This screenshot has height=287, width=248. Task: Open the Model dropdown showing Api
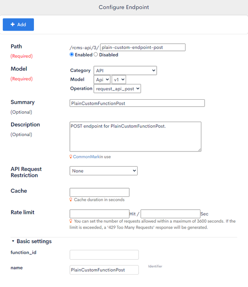(102, 80)
